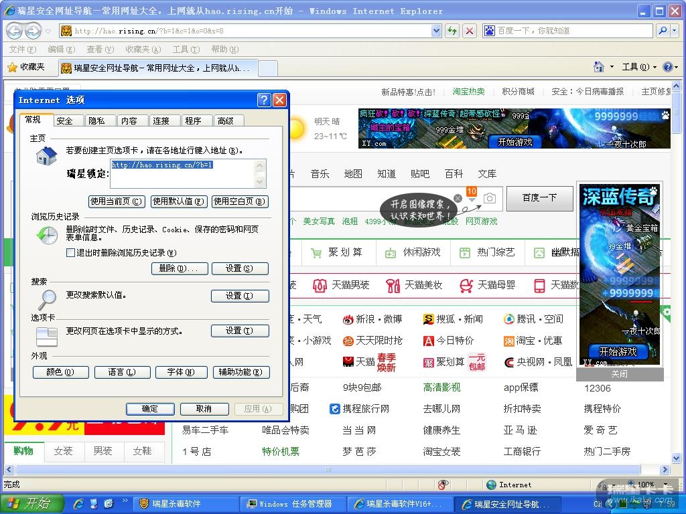The height and width of the screenshot is (514, 686).
Task: Click the IE address bar field
Action: coord(252,31)
